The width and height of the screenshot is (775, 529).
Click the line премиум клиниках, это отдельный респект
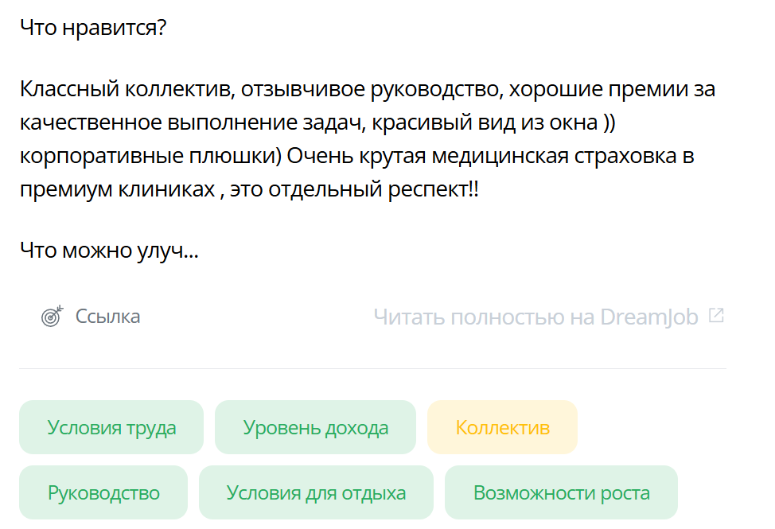tap(249, 189)
